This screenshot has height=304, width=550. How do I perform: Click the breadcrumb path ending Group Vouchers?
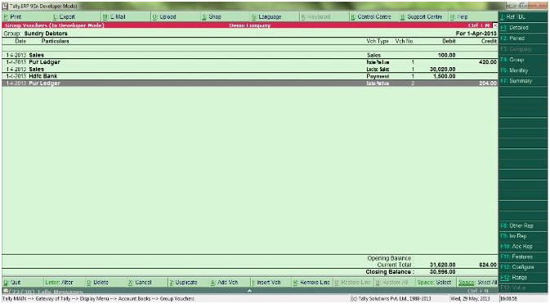coord(98,299)
